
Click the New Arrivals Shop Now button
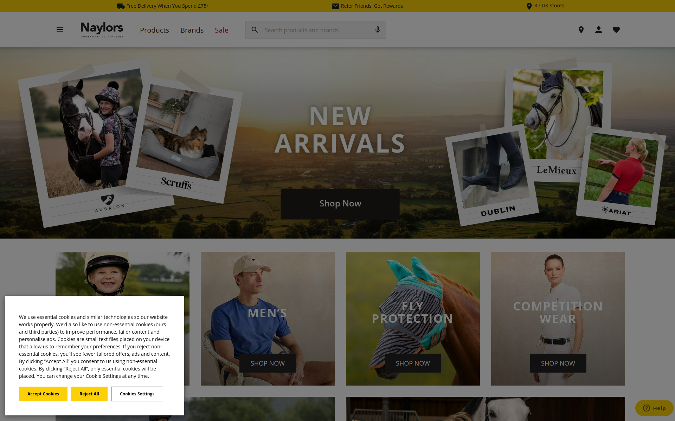[x=340, y=204]
